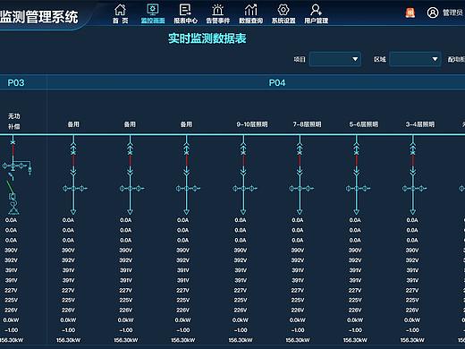Viewport: 465px width, 349px height.
Task: Click the green contactor line in 无功补偿 column
Action: [x=10, y=186]
